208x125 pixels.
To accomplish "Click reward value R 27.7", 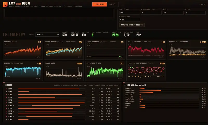I will pyautogui.click(x=109, y=103).
